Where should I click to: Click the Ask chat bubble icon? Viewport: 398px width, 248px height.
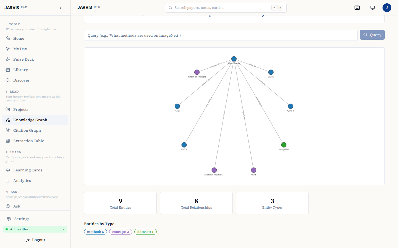pyautogui.click(x=8, y=206)
